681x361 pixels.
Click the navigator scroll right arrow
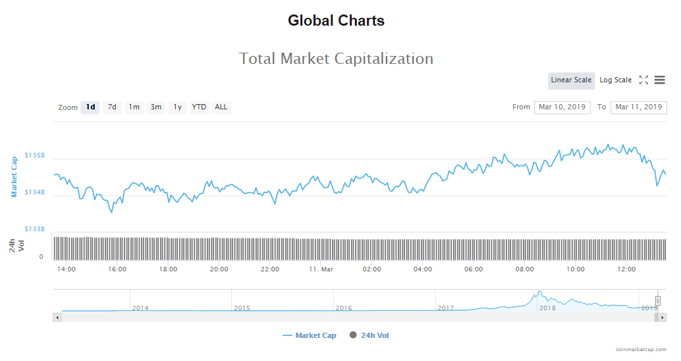[663, 318]
